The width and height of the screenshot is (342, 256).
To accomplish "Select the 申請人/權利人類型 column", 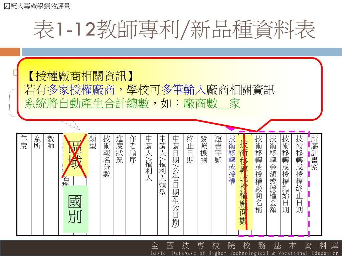I will point(163,165).
